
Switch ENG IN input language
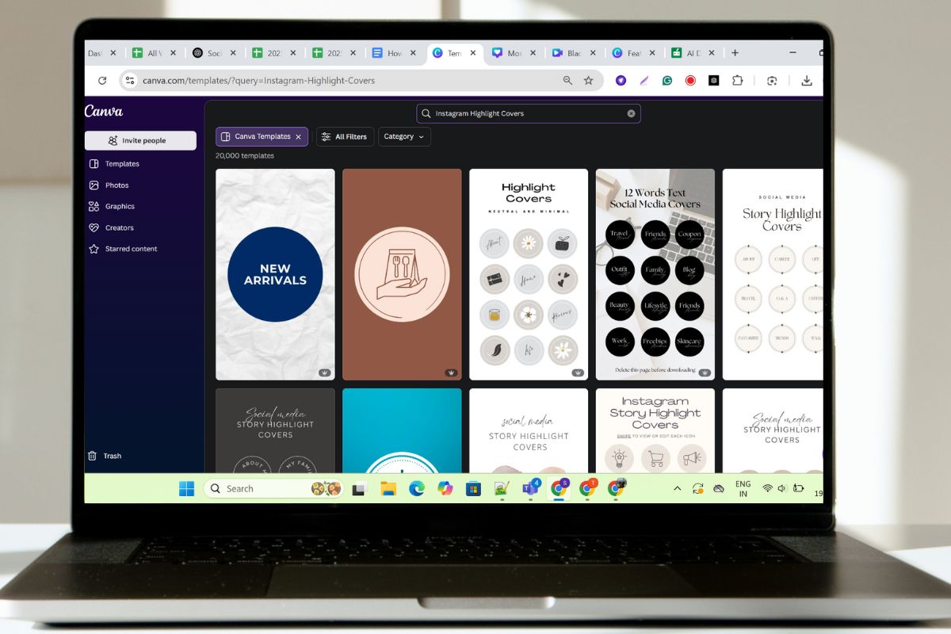pos(743,489)
